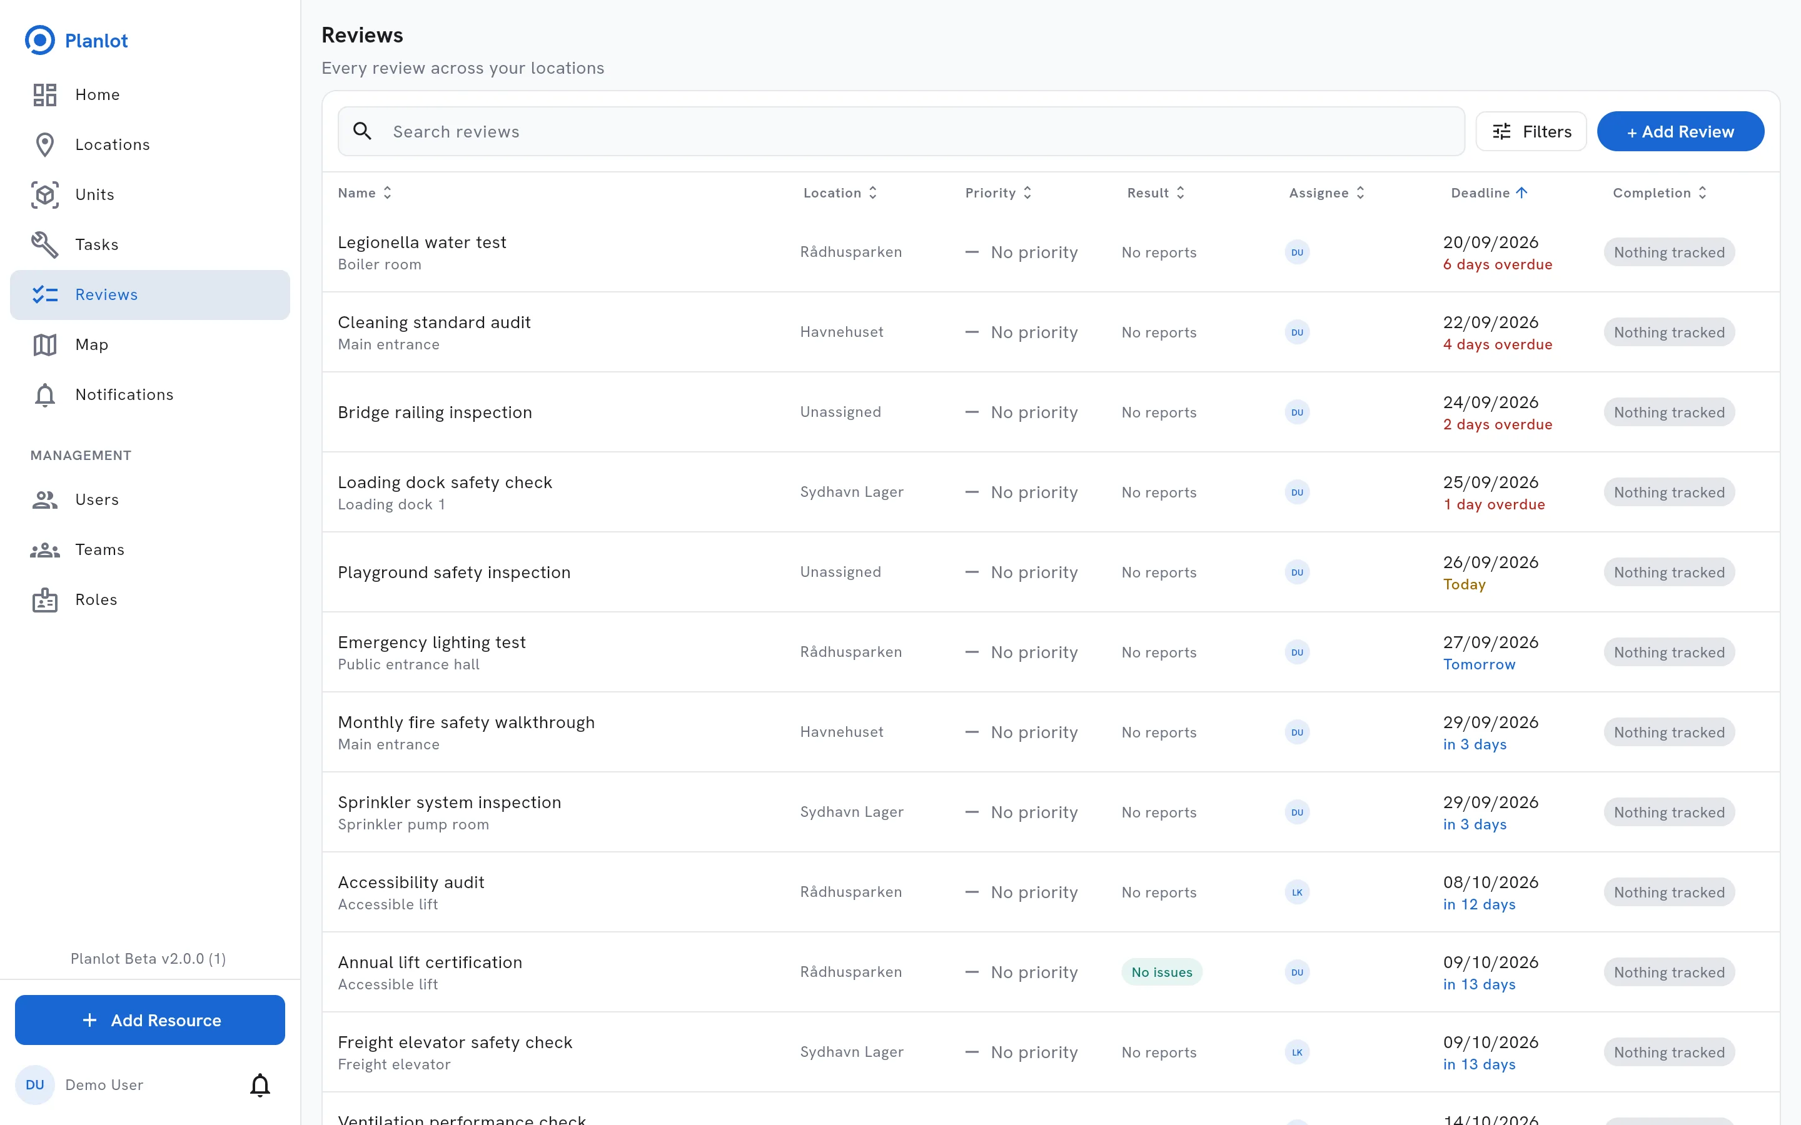Click No priority on Loading dock safety check
Image resolution: width=1801 pixels, height=1125 pixels.
point(1022,492)
